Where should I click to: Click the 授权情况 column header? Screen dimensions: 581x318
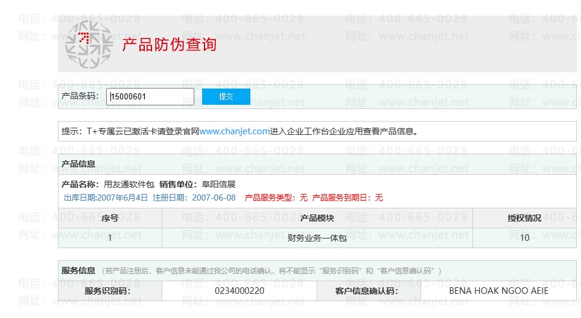pyautogui.click(x=524, y=218)
